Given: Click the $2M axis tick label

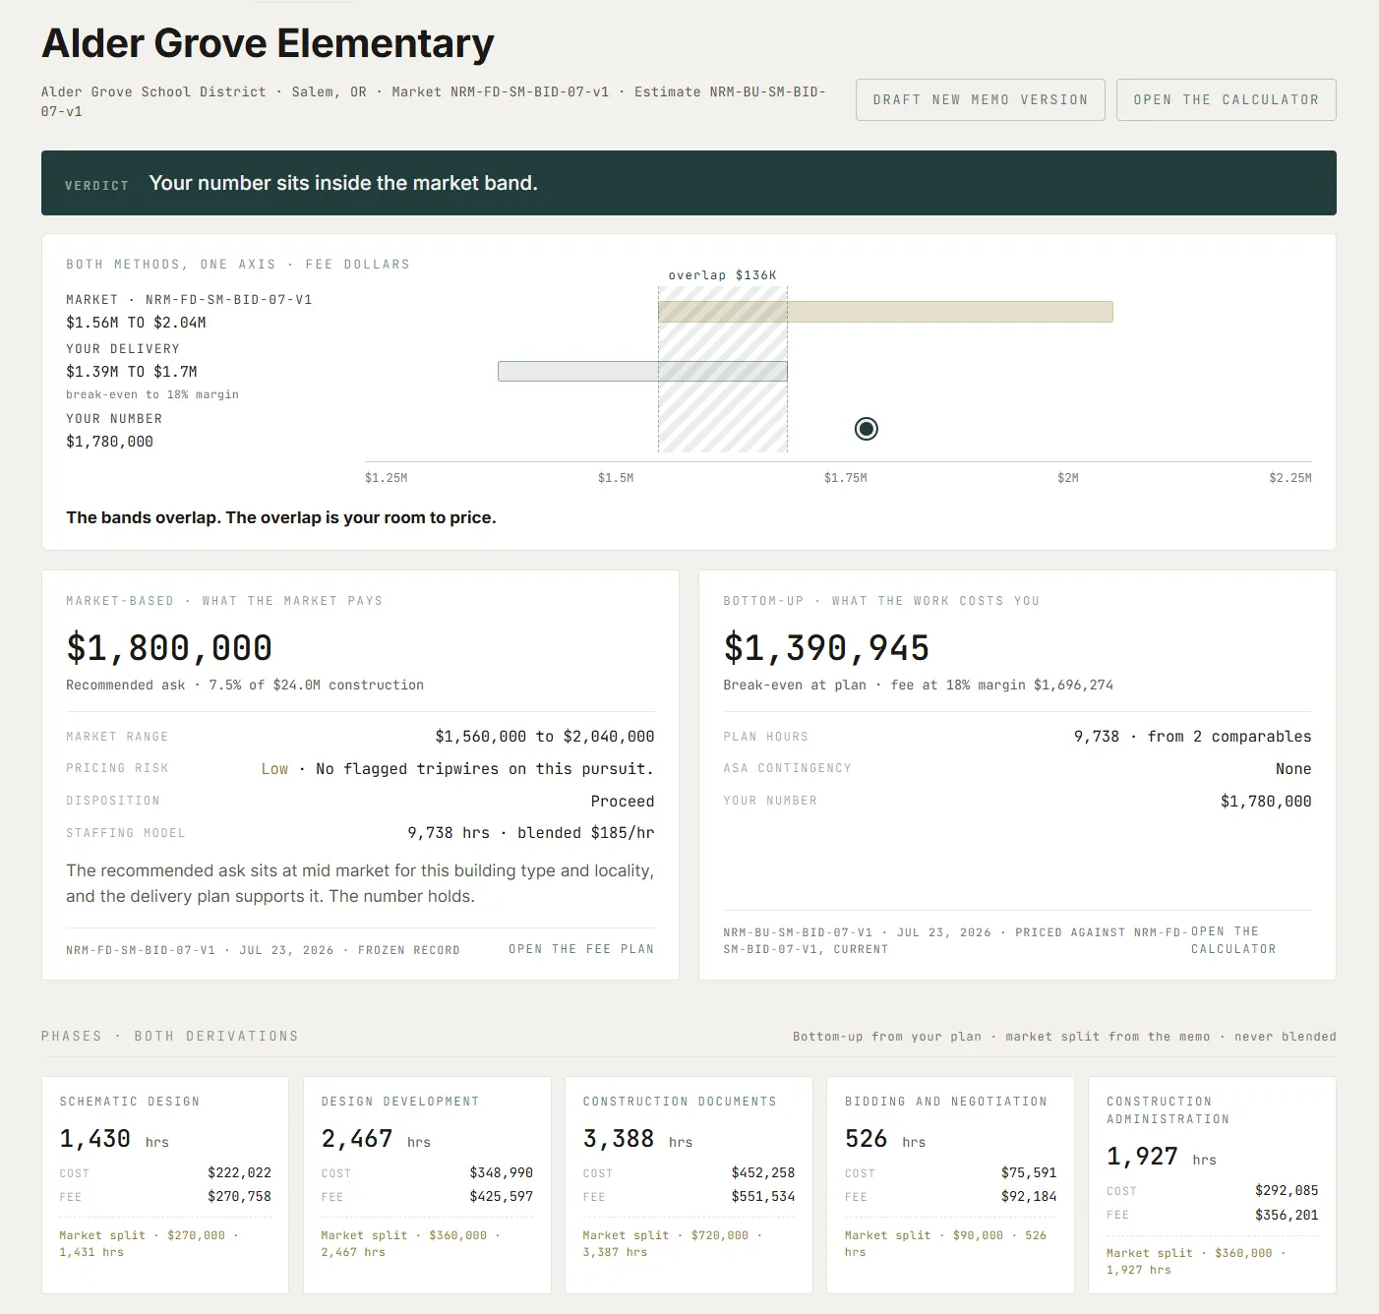Looking at the screenshot, I should click(1068, 478).
